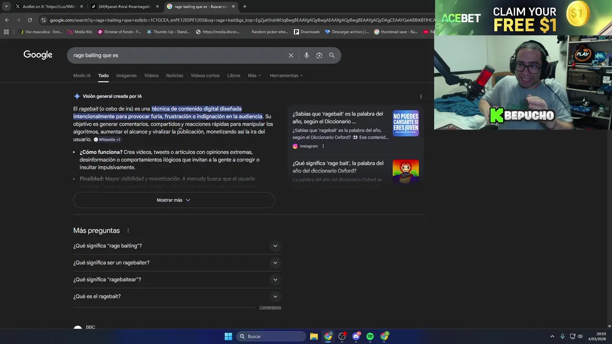612x344 pixels.
Task: Open Descargar archivo bookmark
Action: click(x=347, y=32)
